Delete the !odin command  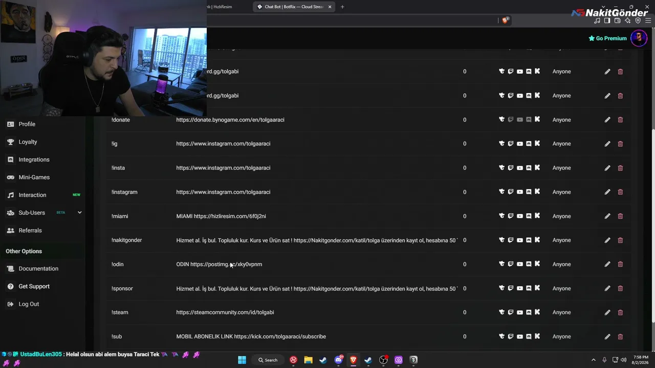[x=620, y=264]
